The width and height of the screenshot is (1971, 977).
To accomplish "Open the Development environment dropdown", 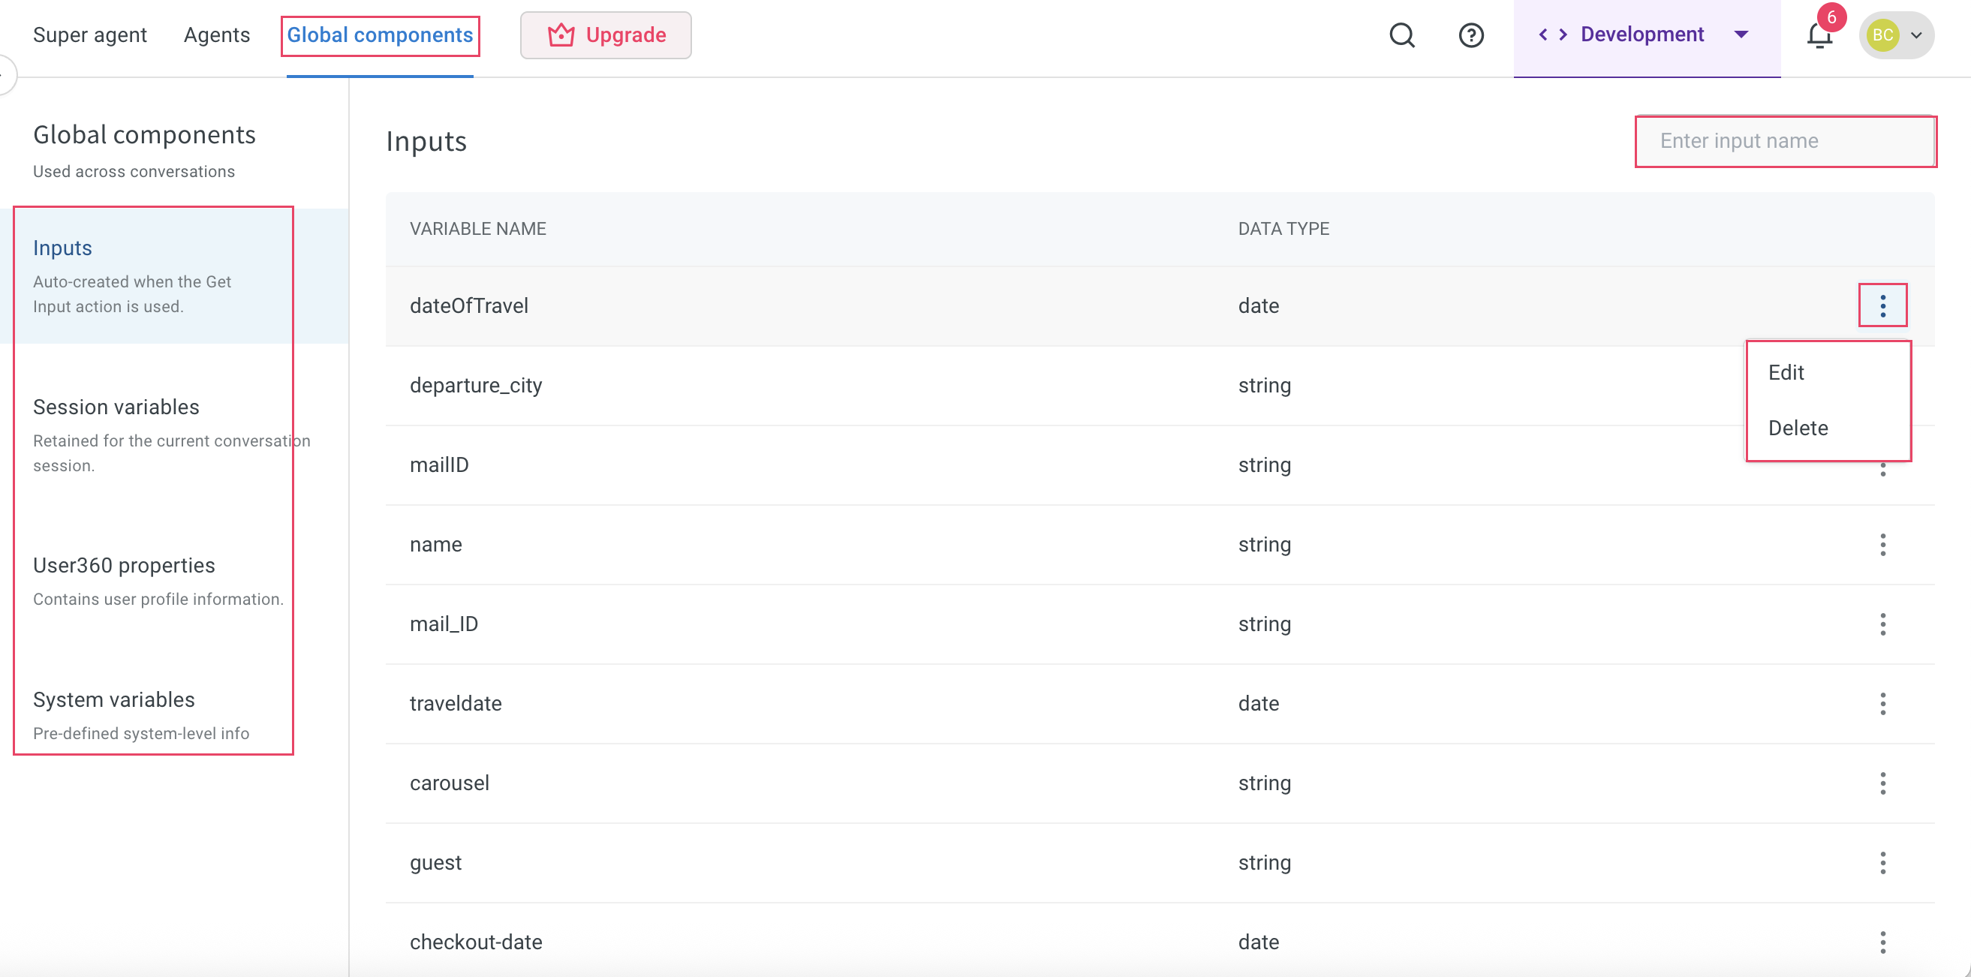I will click(1647, 35).
